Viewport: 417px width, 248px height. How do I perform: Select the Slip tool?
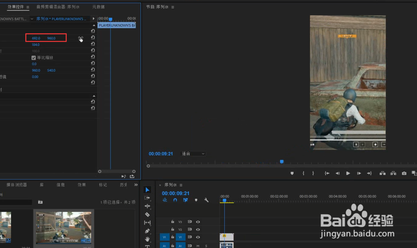(147, 223)
